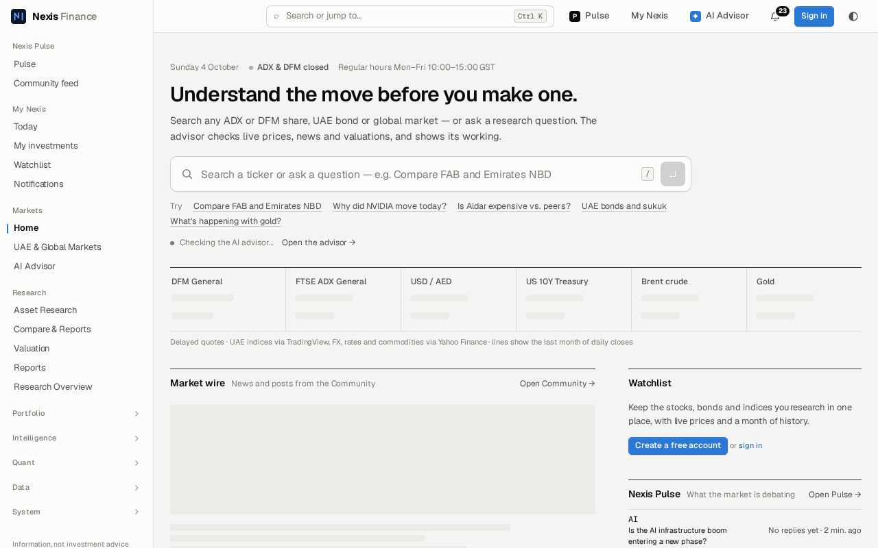Image resolution: width=878 pixels, height=548 pixels.
Task: Click the magnifier icon in the main search box
Action: tap(187, 174)
